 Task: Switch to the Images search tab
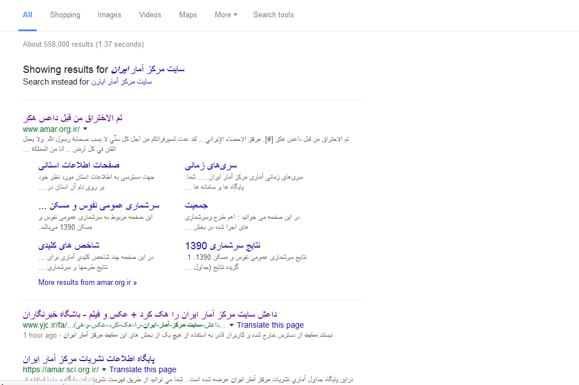click(109, 15)
